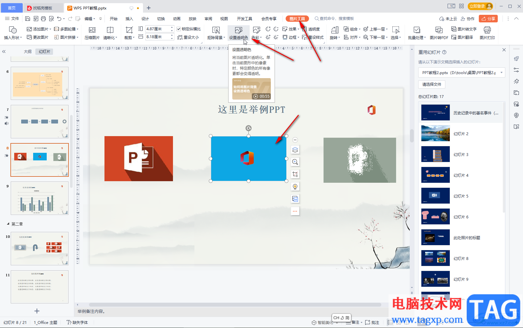Toggle 锁定纵横比 lock aspect ratio checkbox
This screenshot has width=523, height=328.
tap(179, 29)
